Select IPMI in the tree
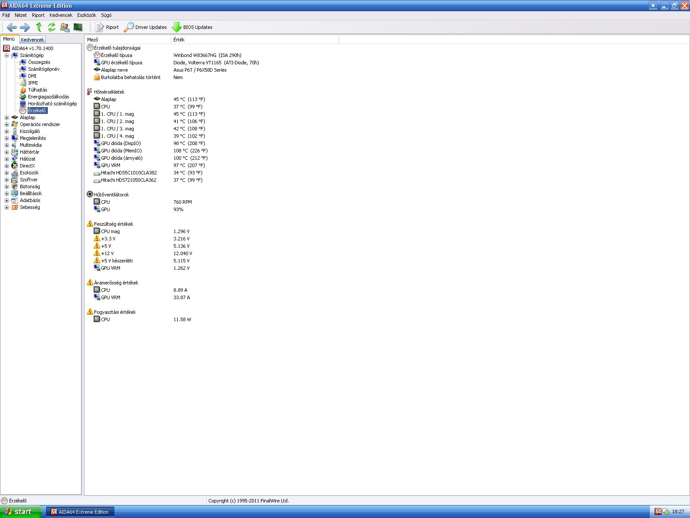Screen dimensions: 690x518 (33, 83)
